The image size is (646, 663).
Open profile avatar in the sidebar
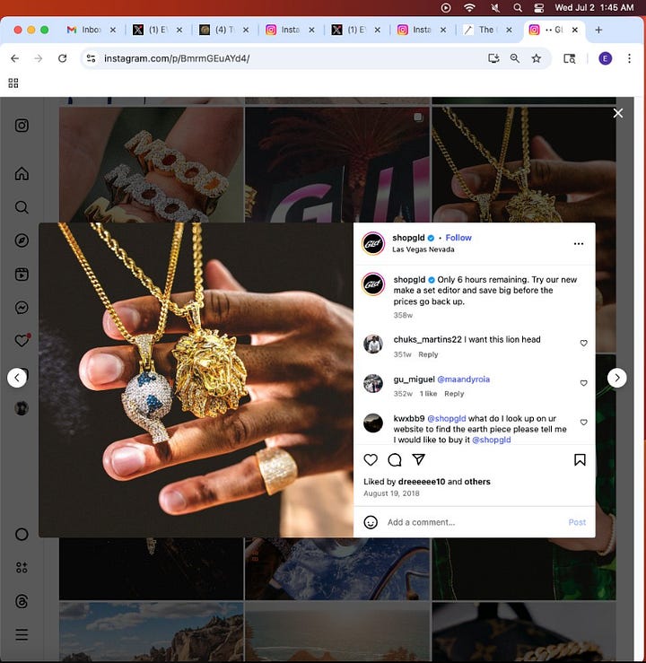[22, 408]
